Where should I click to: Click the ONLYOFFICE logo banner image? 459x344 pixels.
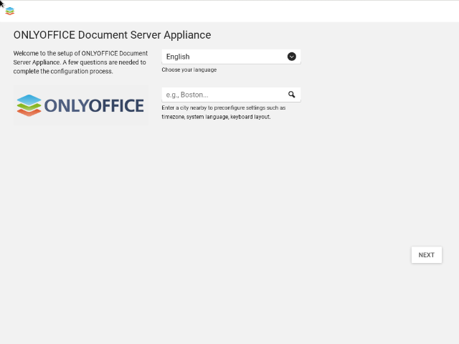(81, 105)
